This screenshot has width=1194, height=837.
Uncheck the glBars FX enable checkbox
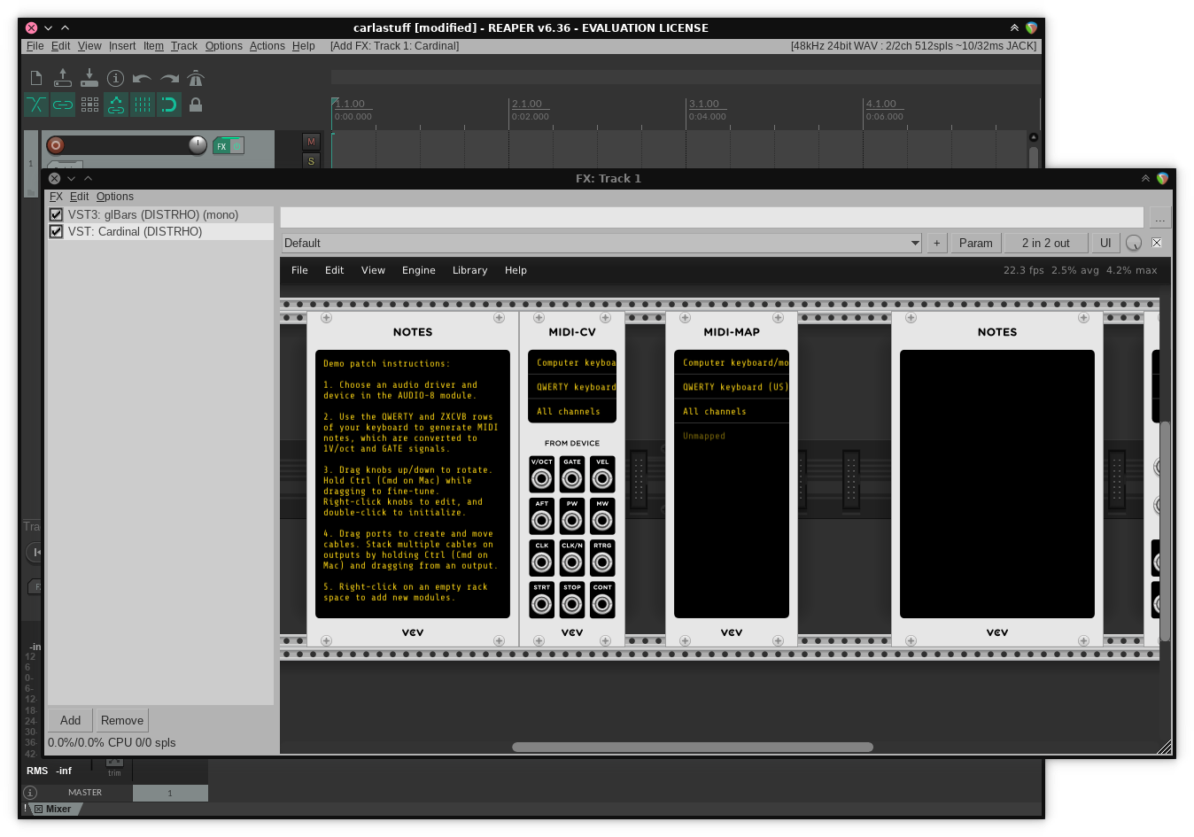56,214
